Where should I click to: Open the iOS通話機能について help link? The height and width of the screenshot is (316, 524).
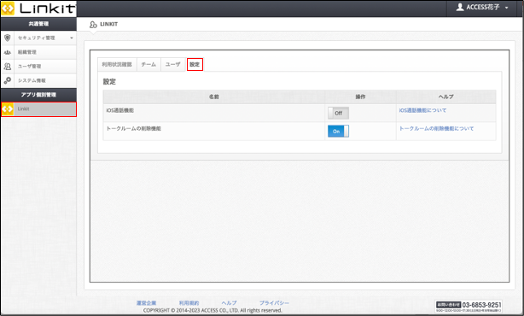coord(422,110)
